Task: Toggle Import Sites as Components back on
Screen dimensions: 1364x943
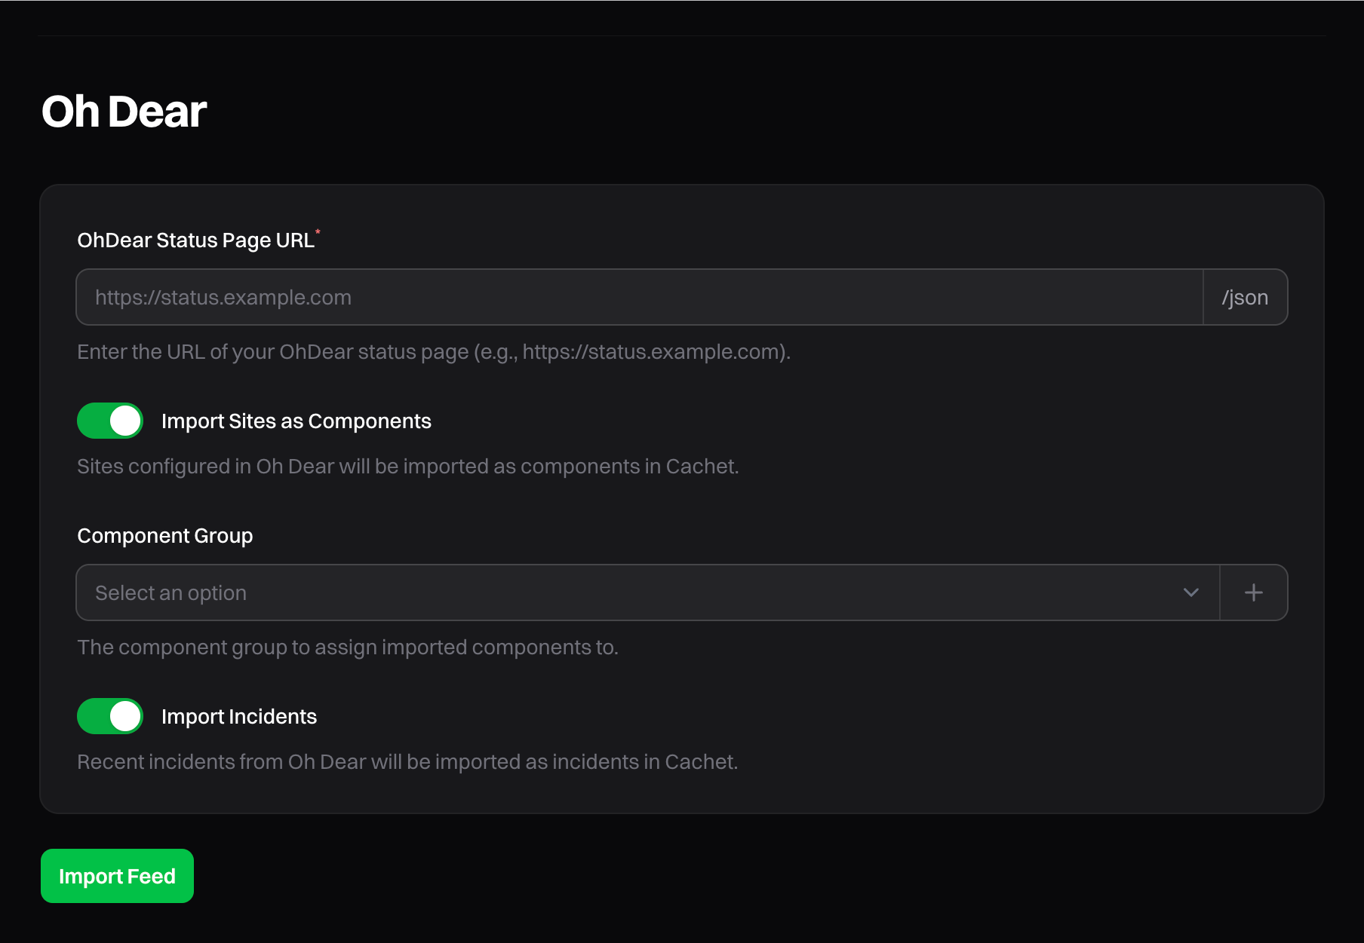Action: tap(109, 421)
